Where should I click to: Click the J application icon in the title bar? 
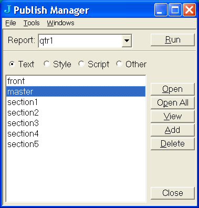click(7, 9)
